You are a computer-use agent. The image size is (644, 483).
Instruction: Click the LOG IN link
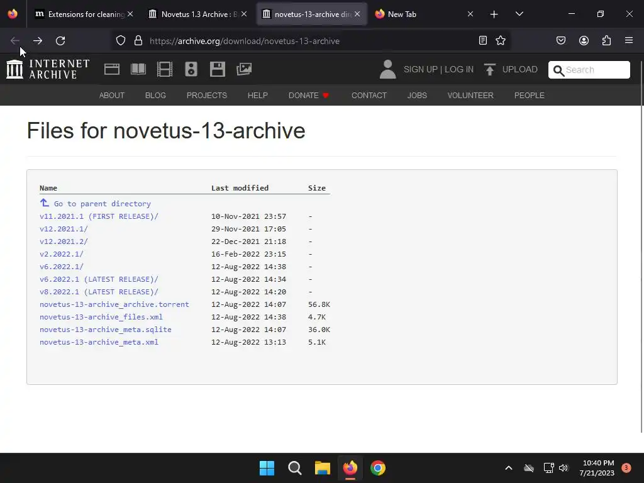point(458,69)
